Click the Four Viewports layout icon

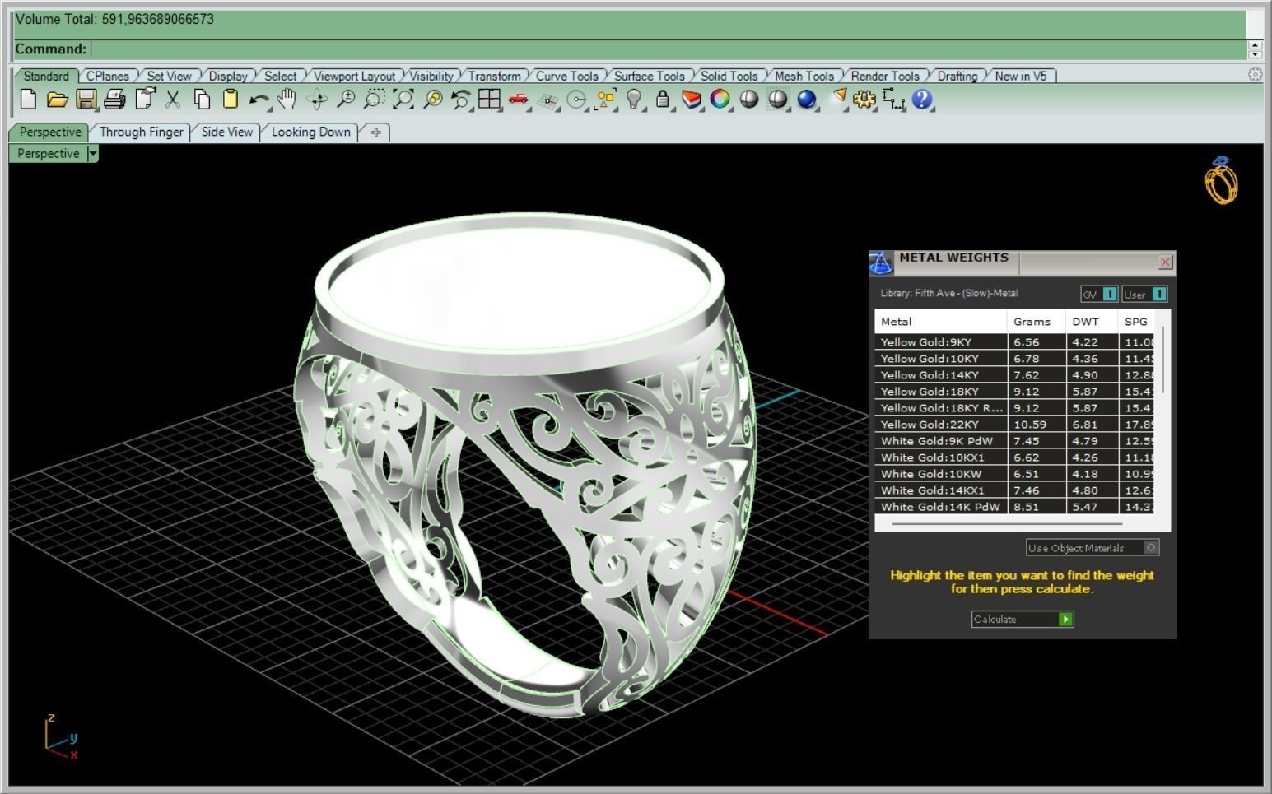tap(490, 100)
